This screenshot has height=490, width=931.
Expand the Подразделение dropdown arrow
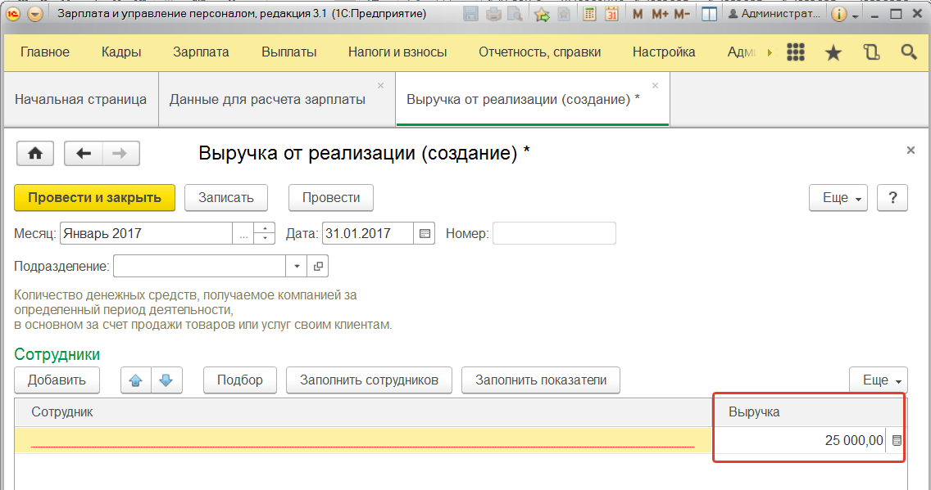[x=297, y=266]
